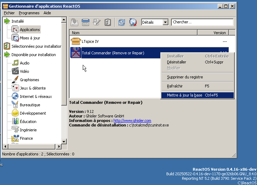Click the Uninstall toolbar icon
Image resolution: width=257 pixels, height=185 pixels.
click(x=86, y=22)
